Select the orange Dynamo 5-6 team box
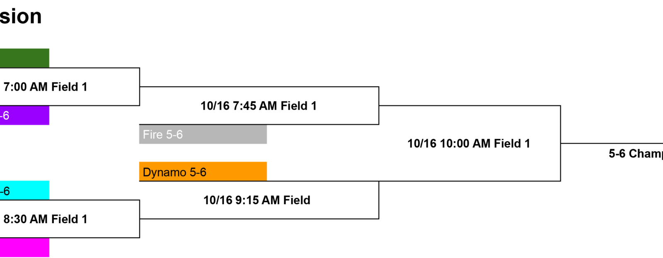 [x=203, y=171]
